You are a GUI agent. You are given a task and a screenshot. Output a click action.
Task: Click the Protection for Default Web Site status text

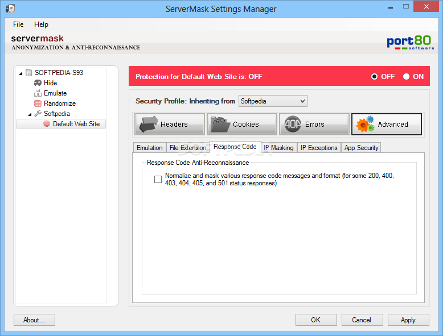click(x=199, y=77)
